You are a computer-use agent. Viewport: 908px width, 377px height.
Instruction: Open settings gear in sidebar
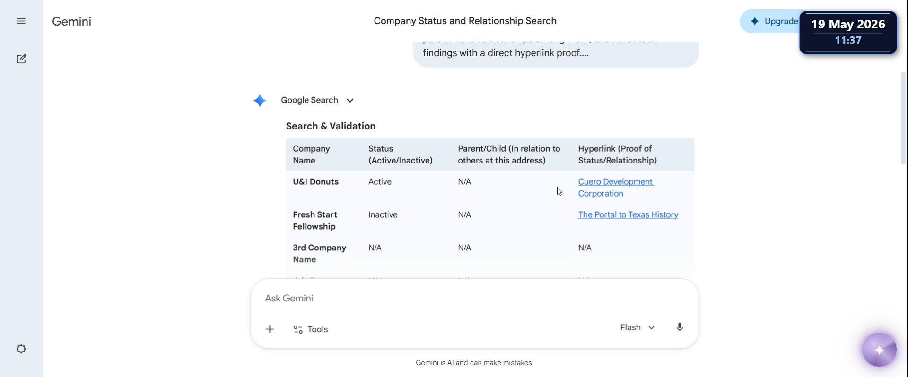[21, 349]
